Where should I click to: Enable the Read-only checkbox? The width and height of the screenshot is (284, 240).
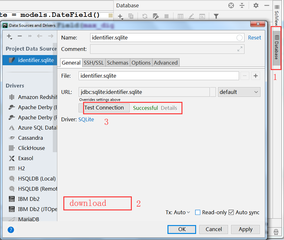198,212
